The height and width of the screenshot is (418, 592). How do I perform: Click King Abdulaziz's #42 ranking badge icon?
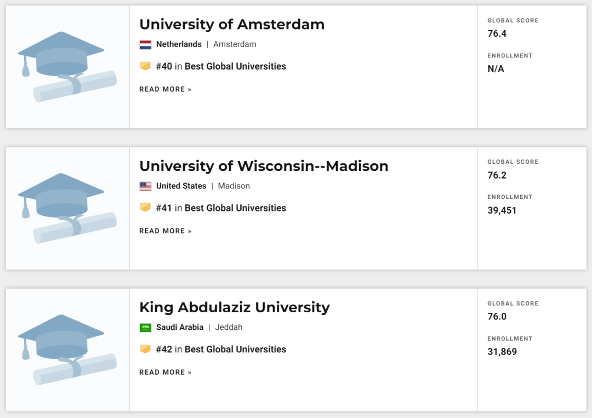(145, 349)
